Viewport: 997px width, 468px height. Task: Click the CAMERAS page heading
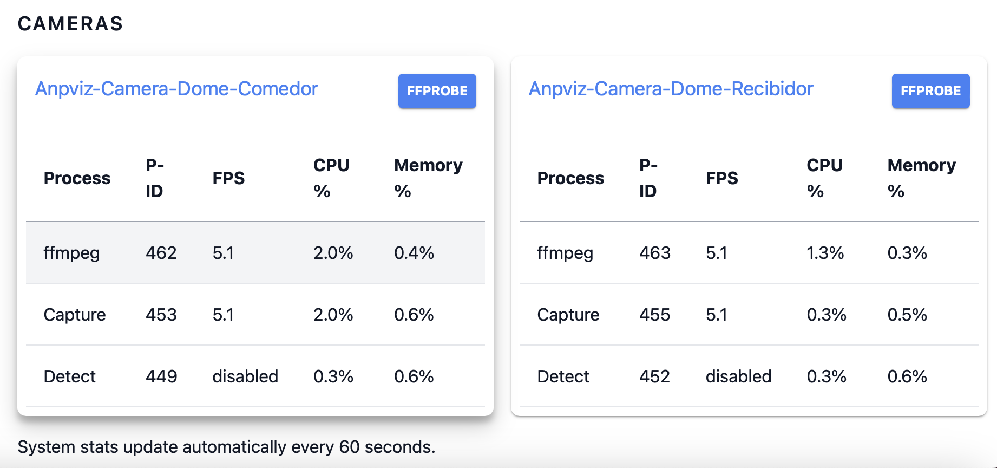(70, 23)
